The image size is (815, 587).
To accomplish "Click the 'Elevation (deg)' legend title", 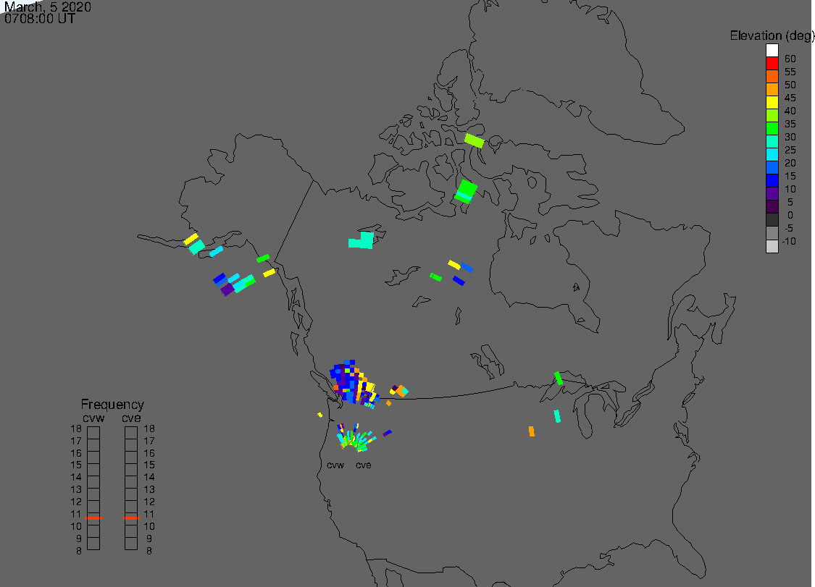I will click(x=772, y=35).
